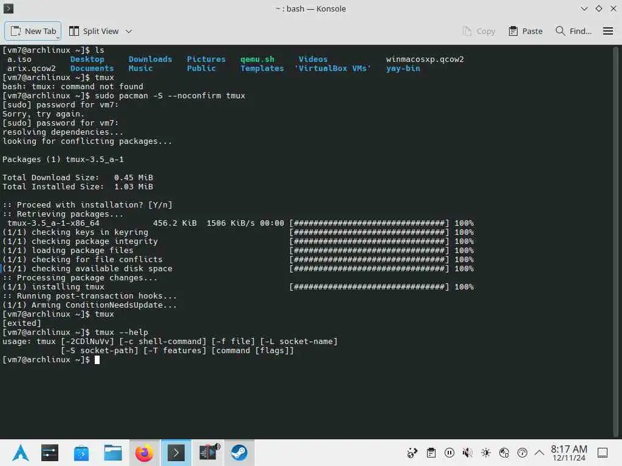Open the Konsole hamburger menu
Screen dimensions: 622x466
click(x=608, y=31)
